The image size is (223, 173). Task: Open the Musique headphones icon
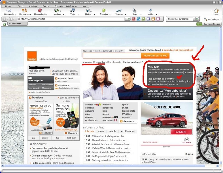pos(57,11)
